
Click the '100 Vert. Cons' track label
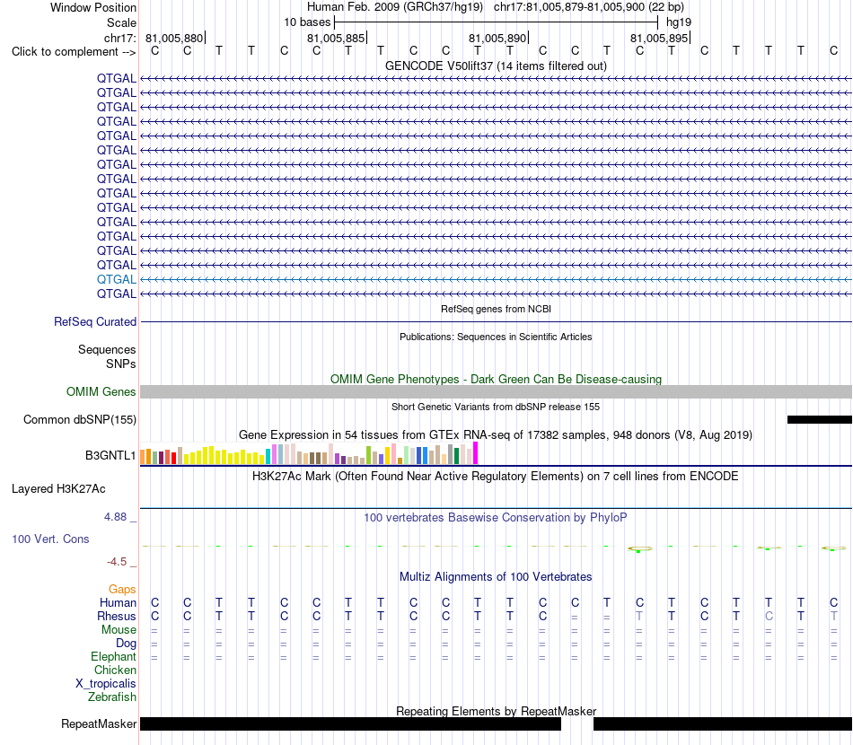tap(50, 539)
